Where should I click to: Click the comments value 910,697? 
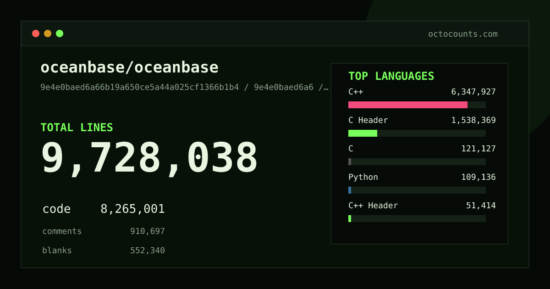(148, 231)
